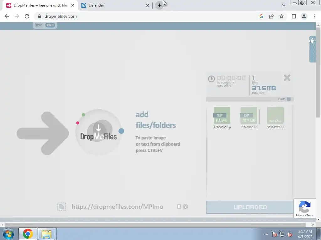Image resolution: width=321 pixels, height=240 pixels.
Task: Copy link using the clipboard icon
Action: (x=61, y=207)
